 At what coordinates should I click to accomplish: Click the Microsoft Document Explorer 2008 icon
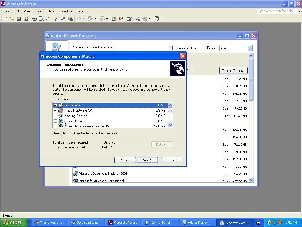pos(75,174)
